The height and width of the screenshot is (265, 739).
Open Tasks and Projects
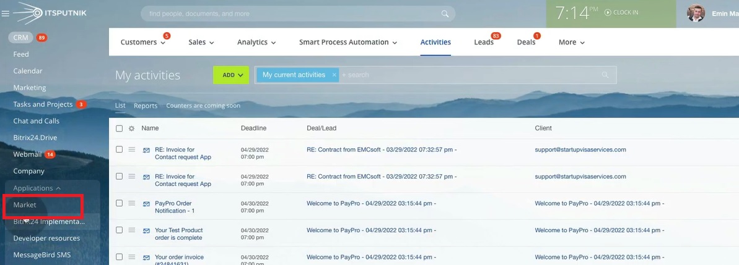43,104
